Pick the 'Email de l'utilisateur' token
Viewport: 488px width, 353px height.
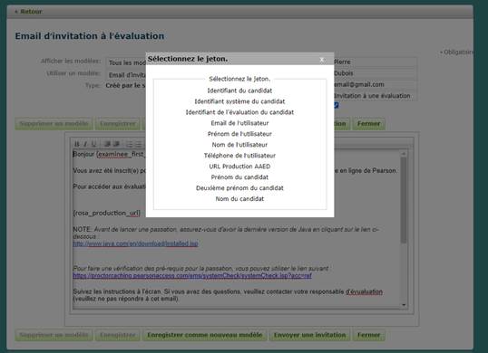coord(239,123)
